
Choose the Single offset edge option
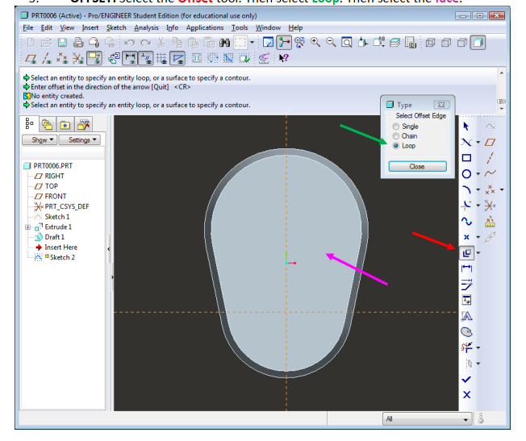[x=395, y=127]
